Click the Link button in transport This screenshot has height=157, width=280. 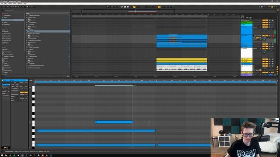[3, 7]
